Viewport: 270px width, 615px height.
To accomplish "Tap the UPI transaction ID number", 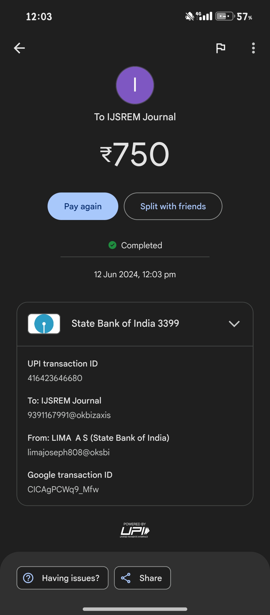I will [x=55, y=378].
